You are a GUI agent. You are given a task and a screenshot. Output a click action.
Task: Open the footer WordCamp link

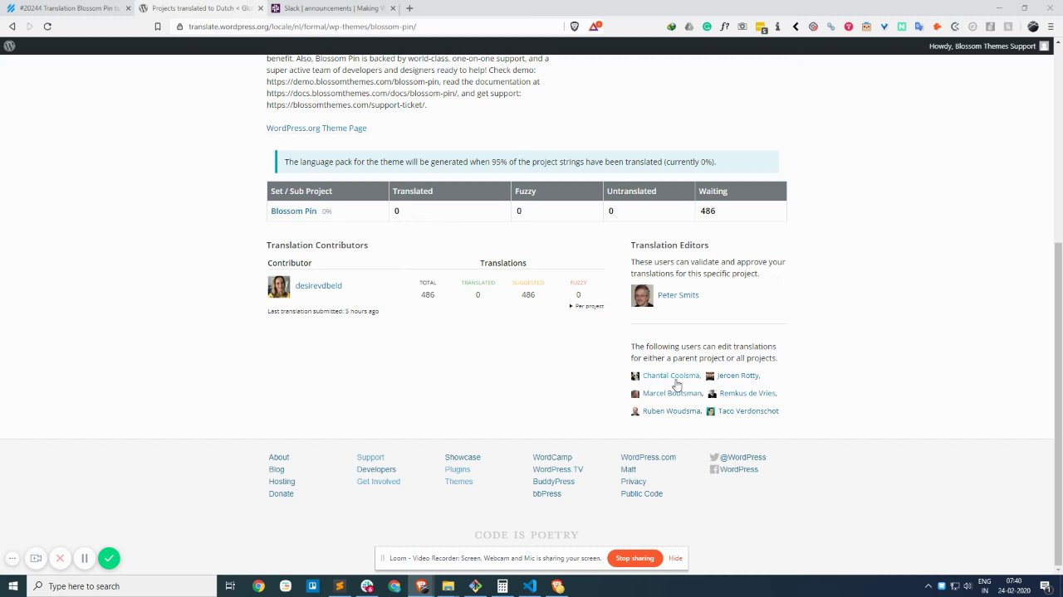tap(552, 457)
